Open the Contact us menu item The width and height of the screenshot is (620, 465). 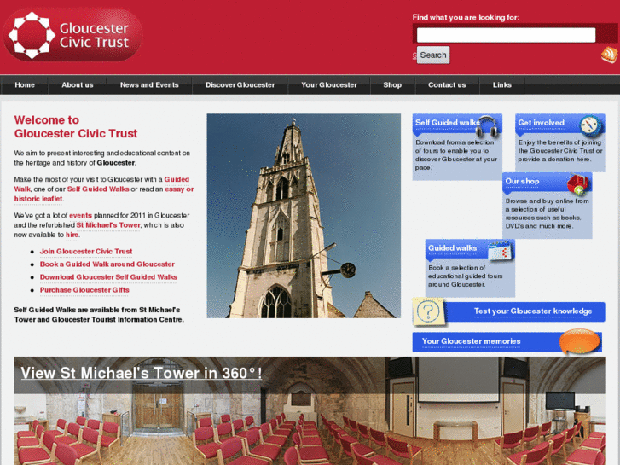pyautogui.click(x=447, y=84)
